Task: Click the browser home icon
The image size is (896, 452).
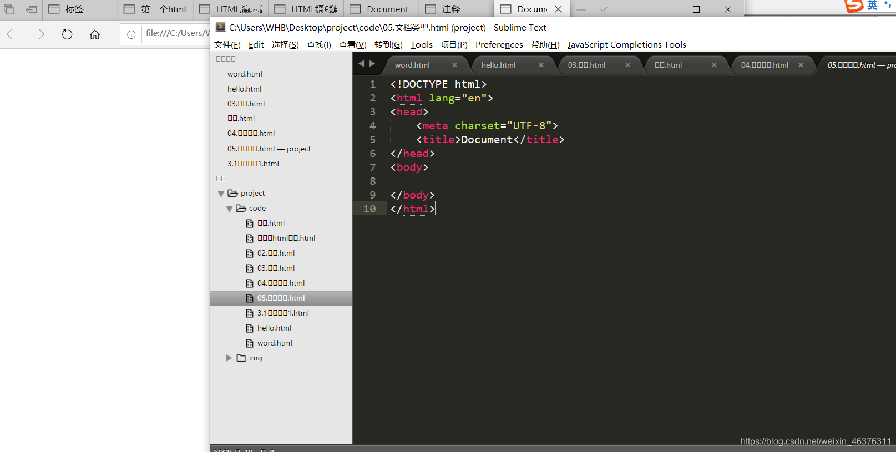Action: pos(95,34)
